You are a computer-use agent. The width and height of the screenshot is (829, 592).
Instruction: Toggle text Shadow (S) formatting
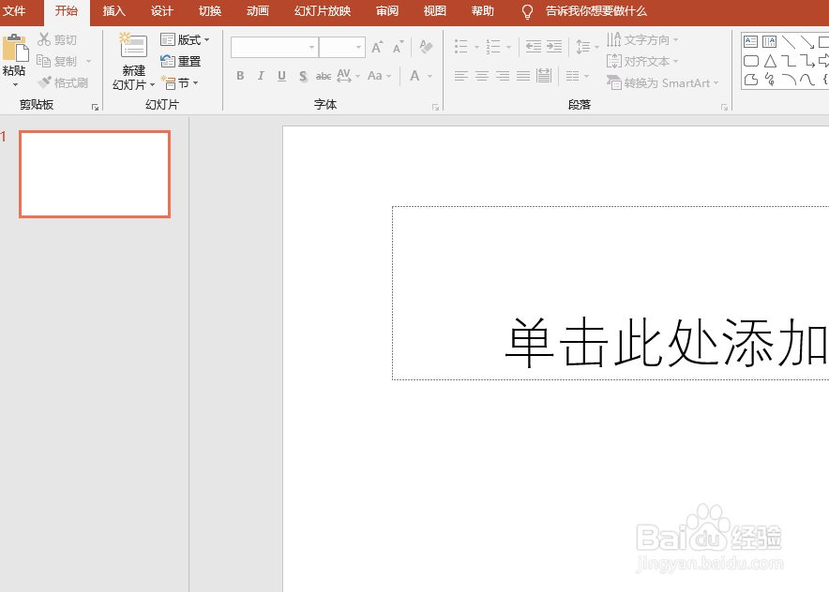[x=303, y=76]
